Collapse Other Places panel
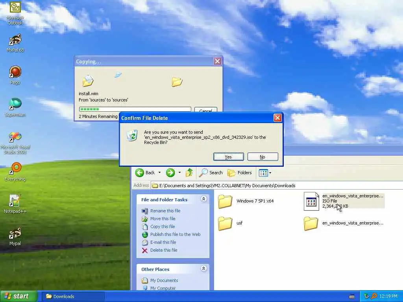Screen dimensions: 403x302 click(x=203, y=269)
